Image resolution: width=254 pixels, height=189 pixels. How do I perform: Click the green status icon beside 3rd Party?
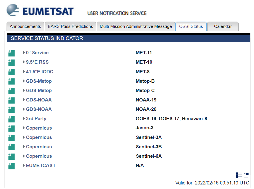coord(11,119)
